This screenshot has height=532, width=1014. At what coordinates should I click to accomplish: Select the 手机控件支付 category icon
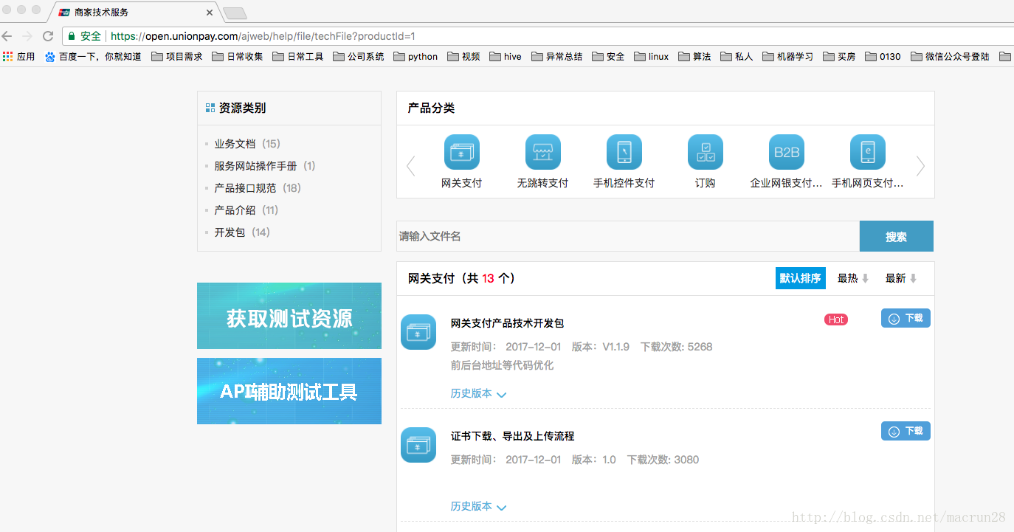624,152
